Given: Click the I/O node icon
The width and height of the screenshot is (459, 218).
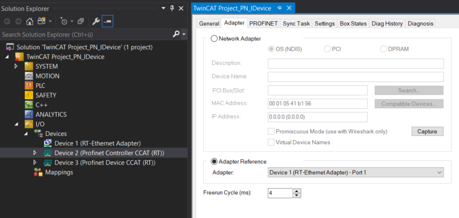Looking at the screenshot, I should 29,124.
